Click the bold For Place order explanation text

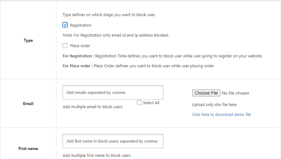tap(77, 66)
